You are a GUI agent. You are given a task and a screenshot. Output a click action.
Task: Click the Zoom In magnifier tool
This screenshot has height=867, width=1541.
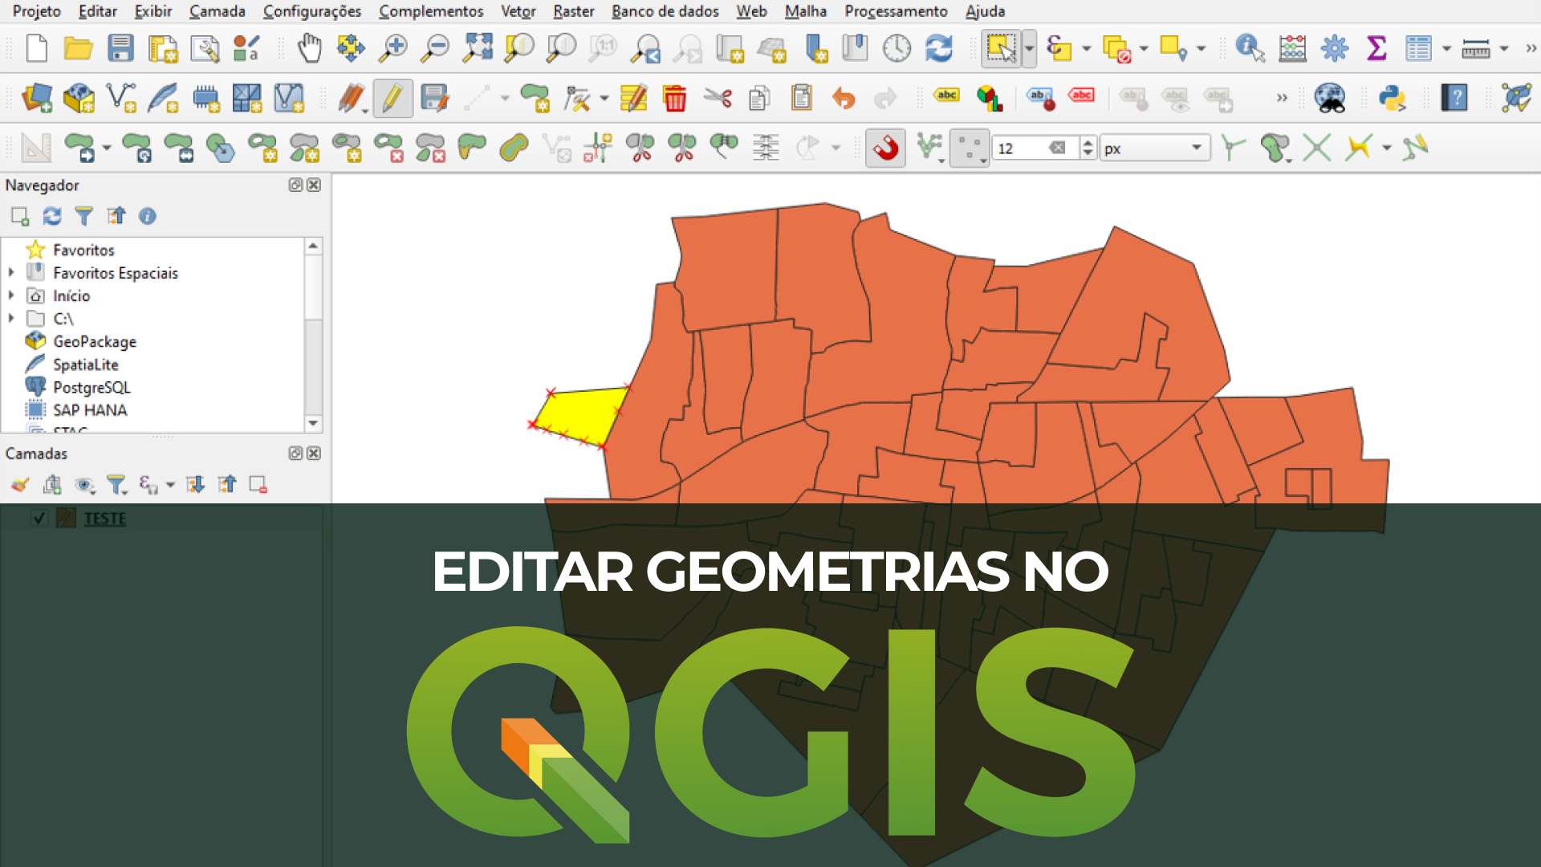(393, 48)
